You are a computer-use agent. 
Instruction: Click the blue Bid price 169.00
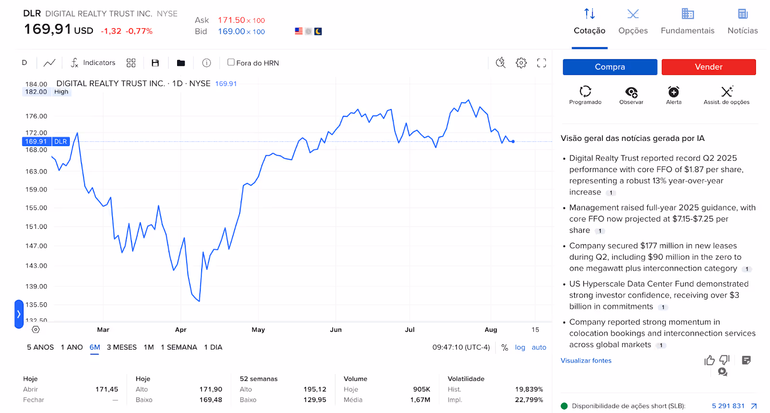[231, 31]
